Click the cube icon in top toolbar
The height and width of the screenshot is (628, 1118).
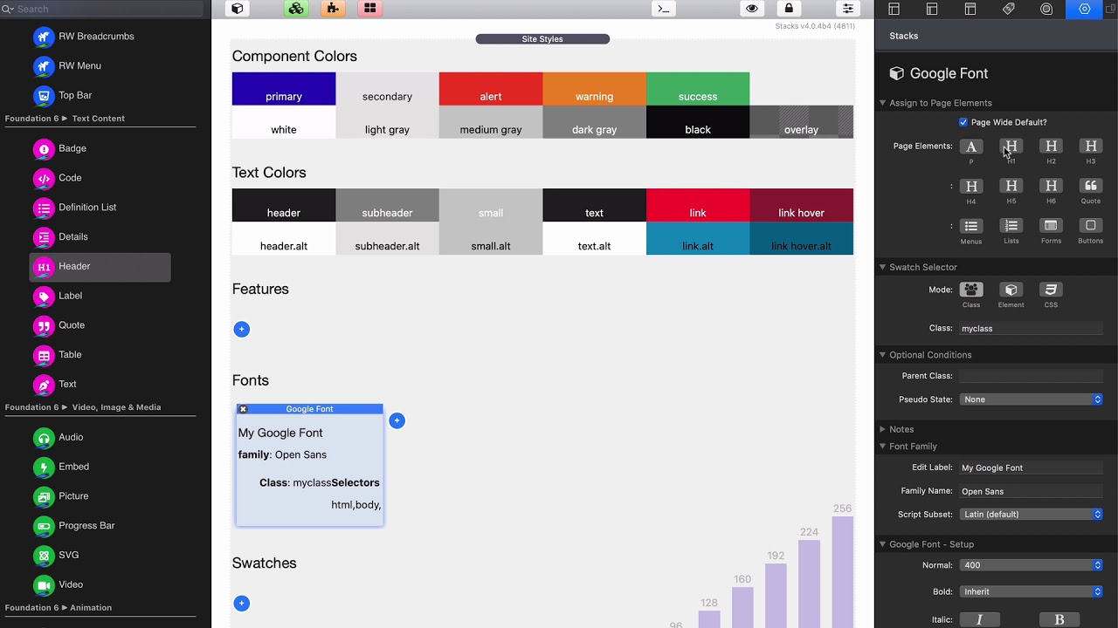[237, 9]
